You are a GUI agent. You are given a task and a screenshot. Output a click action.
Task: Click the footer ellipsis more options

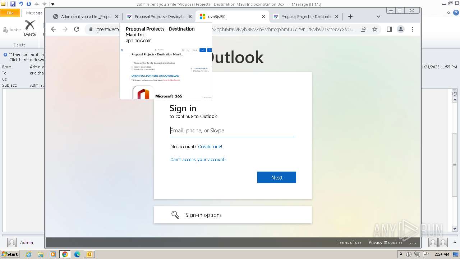[x=413, y=243]
